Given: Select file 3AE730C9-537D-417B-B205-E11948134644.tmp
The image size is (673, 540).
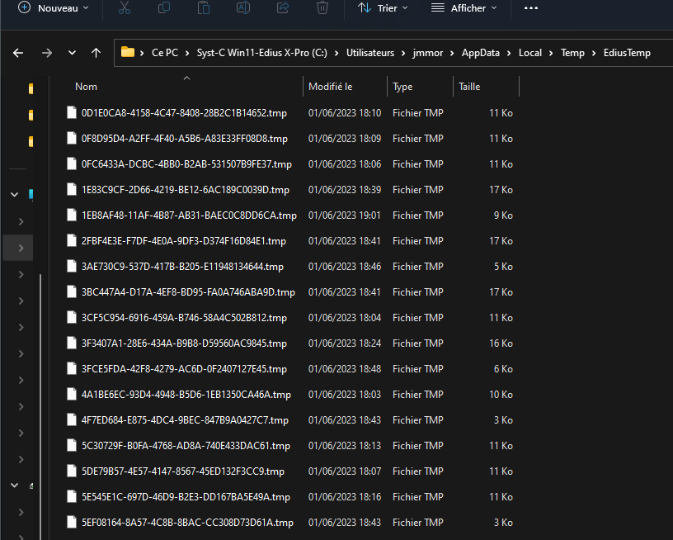Looking at the screenshot, I should (183, 267).
